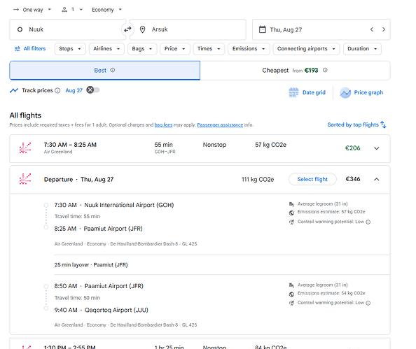Toggle Track prices for Aug 27
Image resolution: width=416 pixels, height=349 pixels.
[x=93, y=90]
